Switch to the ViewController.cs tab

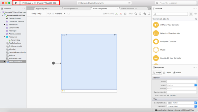click(x=129, y=9)
